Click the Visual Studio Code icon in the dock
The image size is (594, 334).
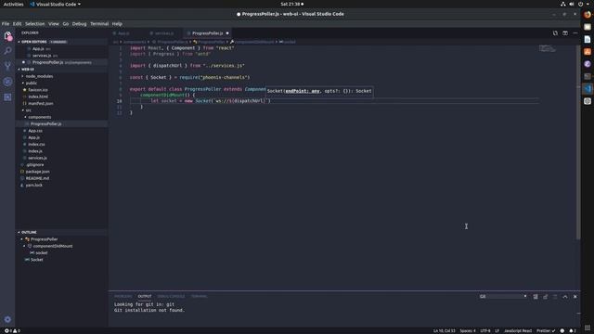[x=588, y=89]
